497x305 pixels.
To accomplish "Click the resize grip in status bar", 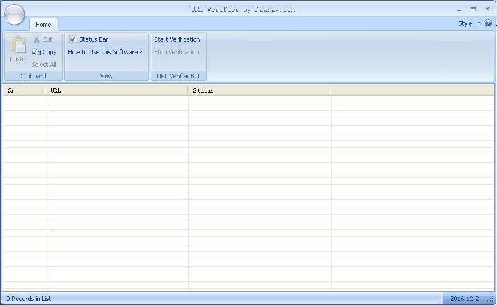I will click(491, 299).
